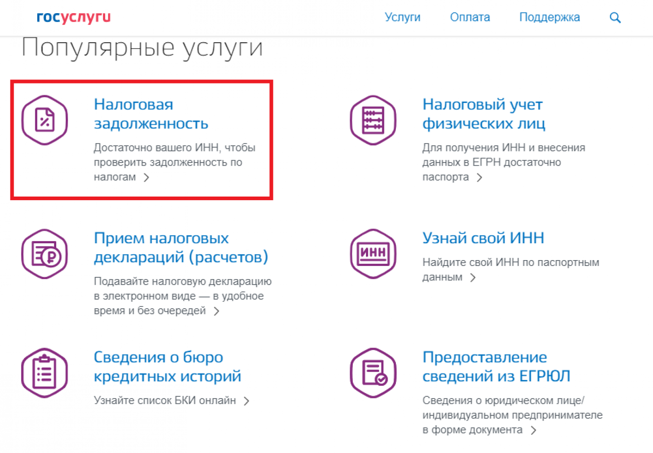Open the Налоговая задолженность service link
Screen dimensions: 653x453
151,114
